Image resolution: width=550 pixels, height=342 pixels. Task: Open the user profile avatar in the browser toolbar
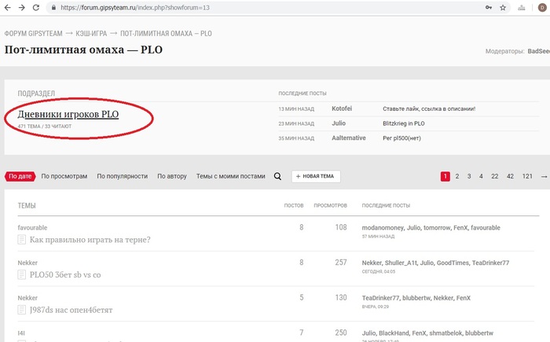(542, 7)
